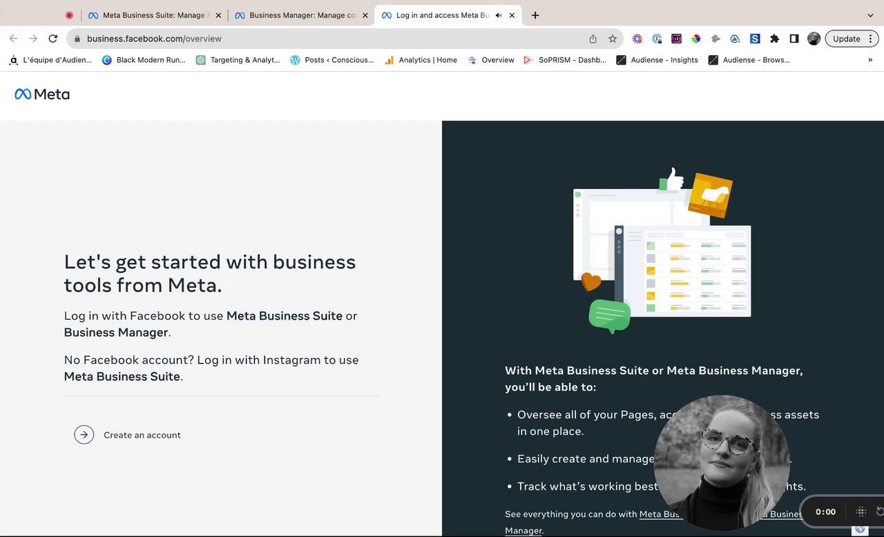Open the blue clock lock extension
This screenshot has height=537, width=884.
657,39
